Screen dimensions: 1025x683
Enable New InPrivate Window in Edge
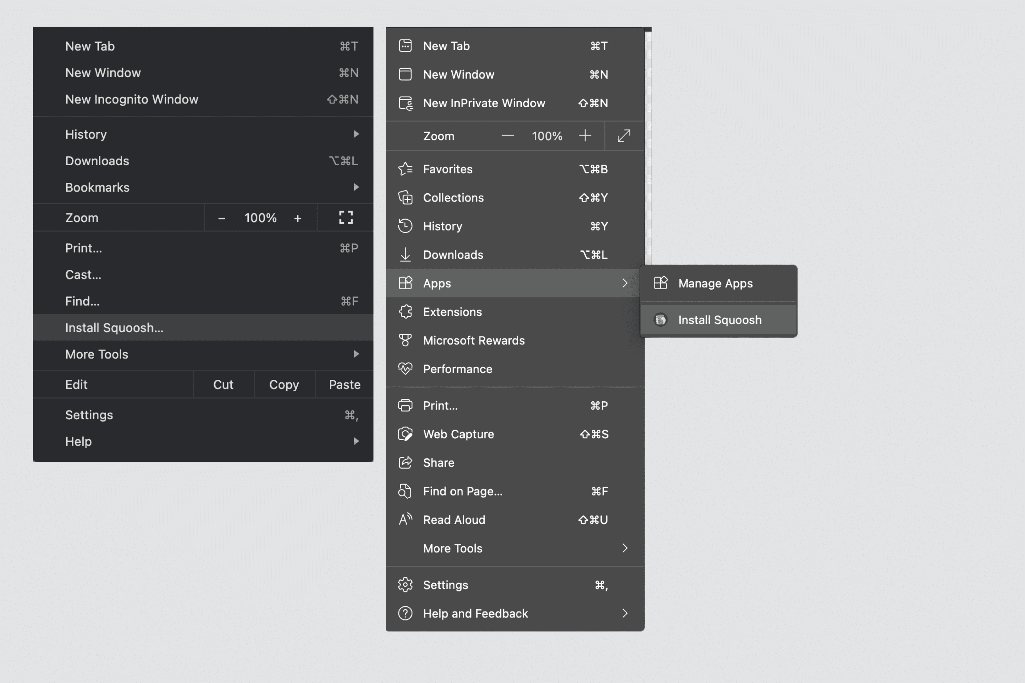(x=483, y=102)
